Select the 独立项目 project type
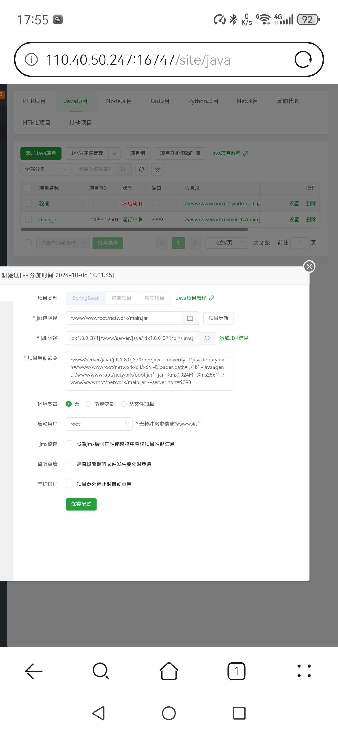 coord(155,298)
